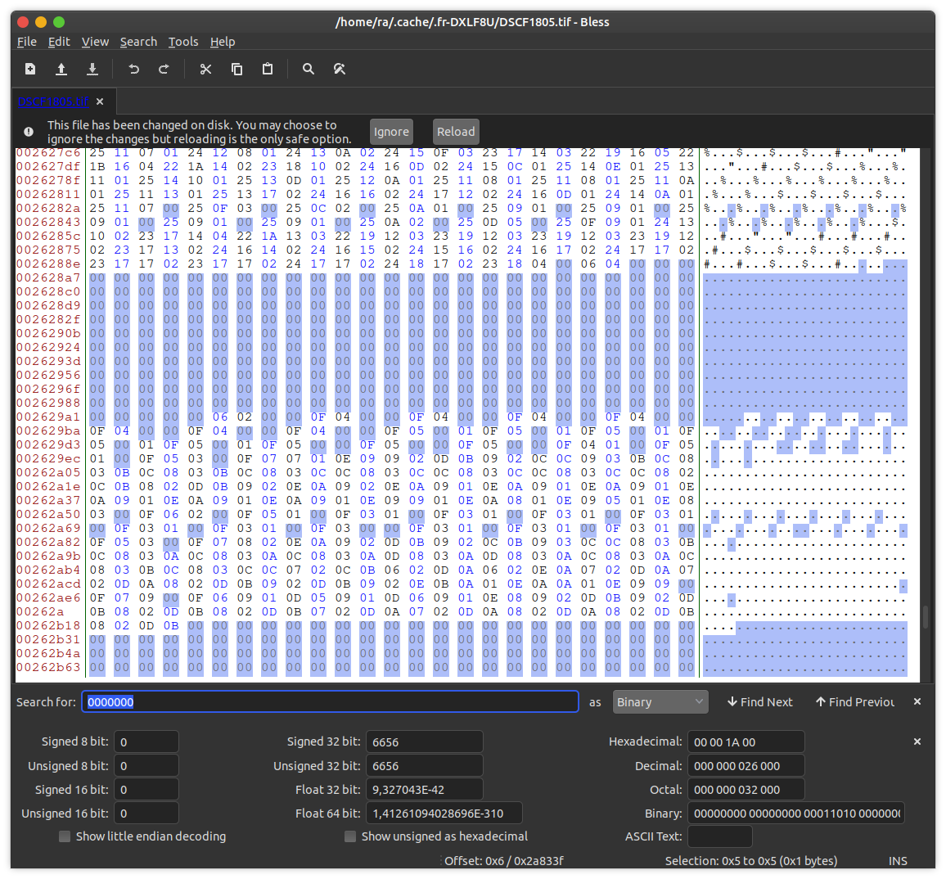Click the Paste clipboard icon

pyautogui.click(x=268, y=69)
